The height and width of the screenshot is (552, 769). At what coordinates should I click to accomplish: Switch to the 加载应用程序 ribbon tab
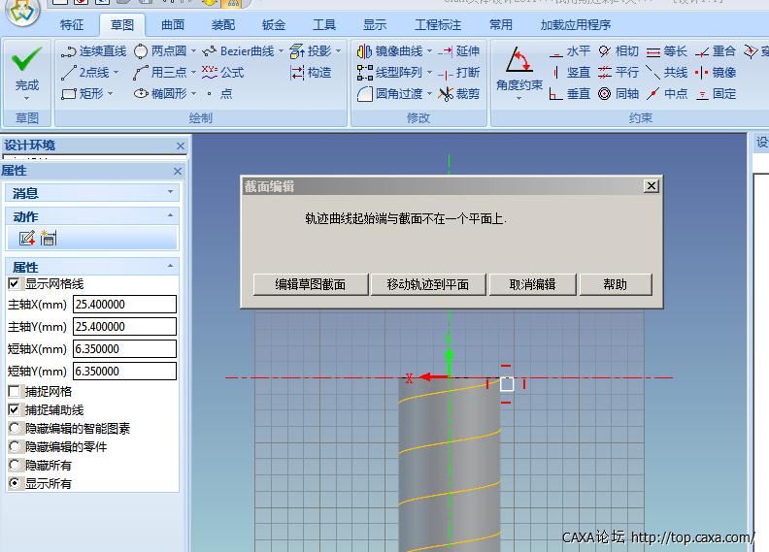576,24
